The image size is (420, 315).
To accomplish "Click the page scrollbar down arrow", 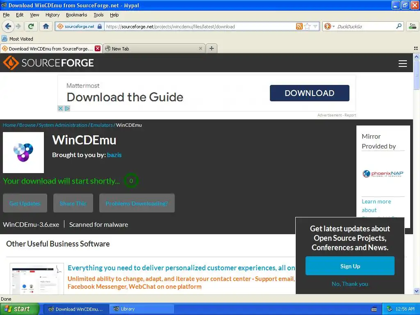I will (x=416, y=291).
